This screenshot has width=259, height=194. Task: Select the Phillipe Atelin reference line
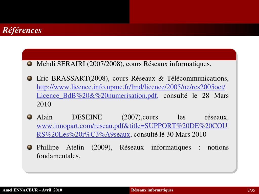[133, 147]
